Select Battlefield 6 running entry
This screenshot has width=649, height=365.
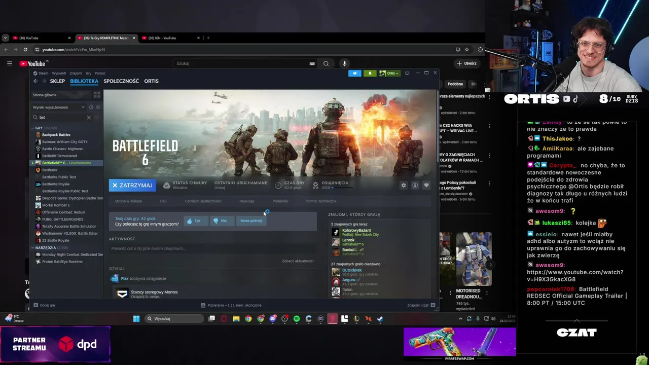click(67, 163)
